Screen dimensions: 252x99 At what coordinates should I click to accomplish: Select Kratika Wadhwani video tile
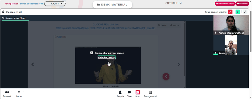pyautogui.click(x=231, y=25)
